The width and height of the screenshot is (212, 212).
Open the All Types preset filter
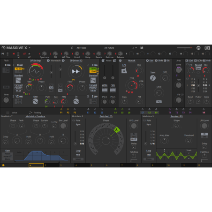pyautogui.click(x=81, y=48)
